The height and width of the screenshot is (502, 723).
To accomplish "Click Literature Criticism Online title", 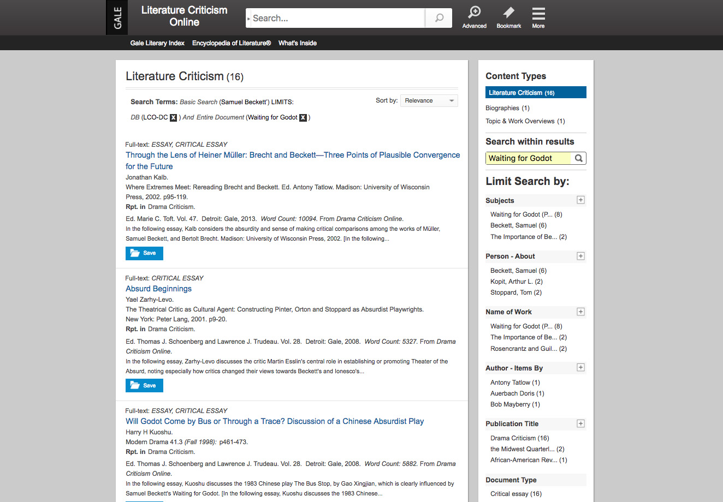I will (184, 16).
